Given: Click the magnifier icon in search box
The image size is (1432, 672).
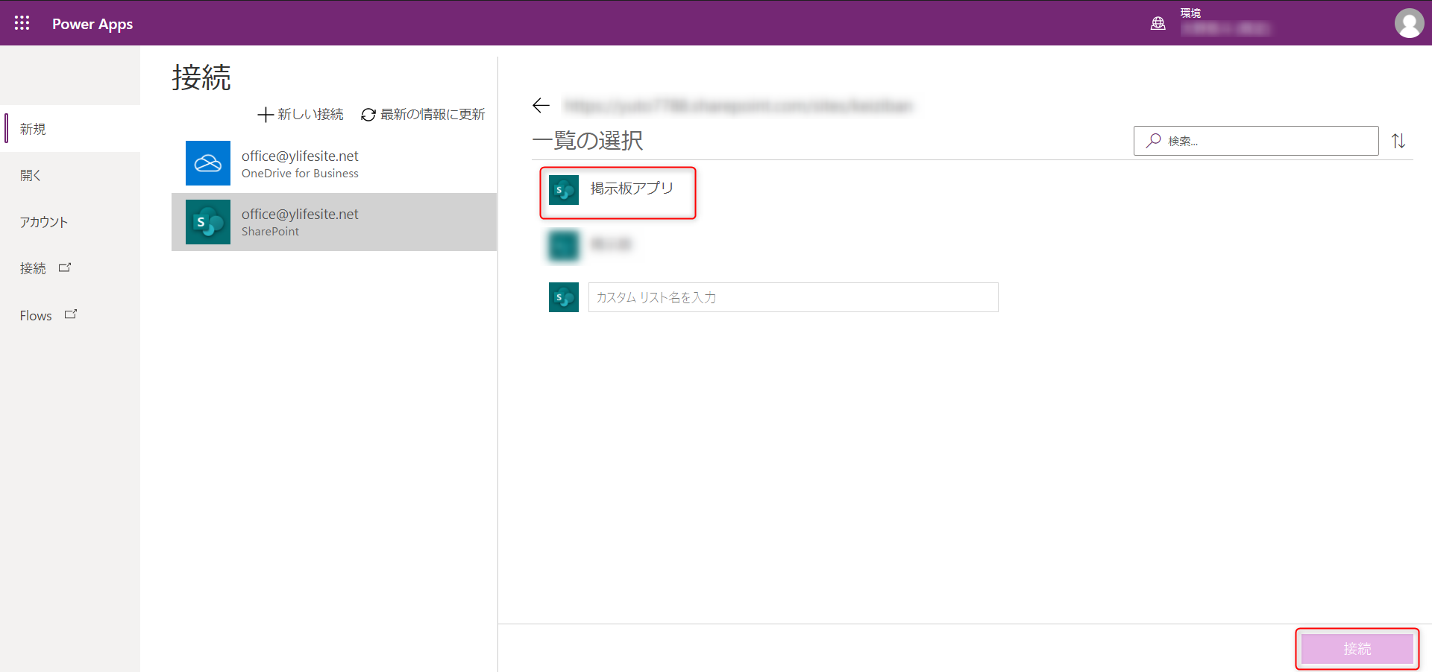Looking at the screenshot, I should pos(1154,140).
